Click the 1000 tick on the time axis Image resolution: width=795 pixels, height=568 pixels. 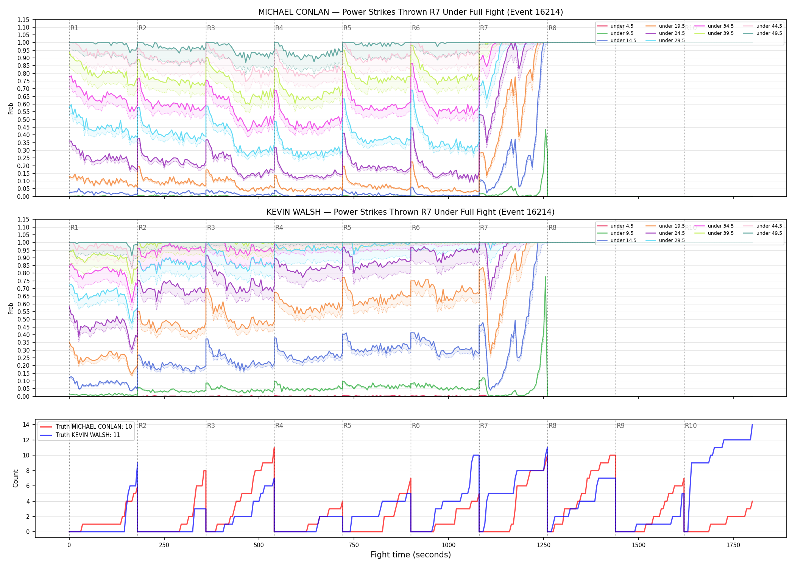[x=449, y=545]
